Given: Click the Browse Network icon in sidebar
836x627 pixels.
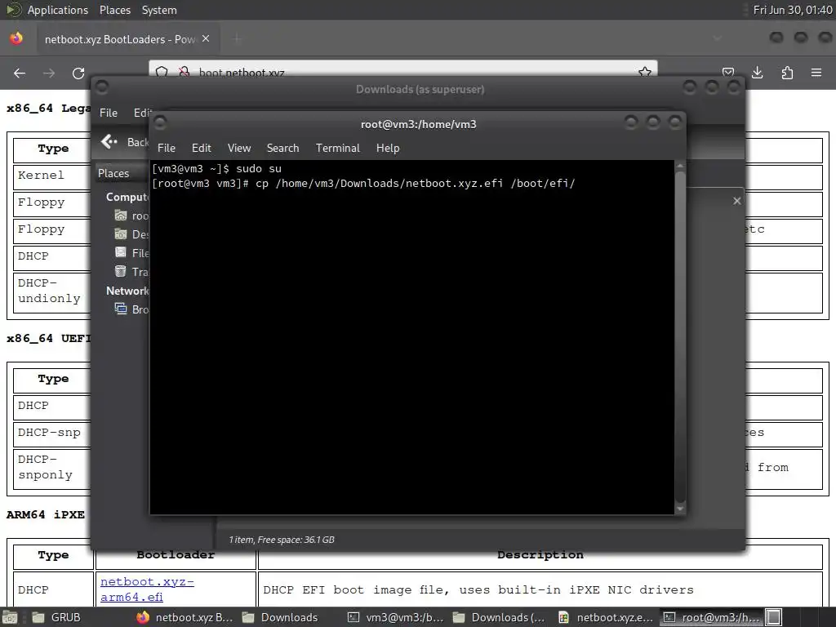Looking at the screenshot, I should coord(121,309).
